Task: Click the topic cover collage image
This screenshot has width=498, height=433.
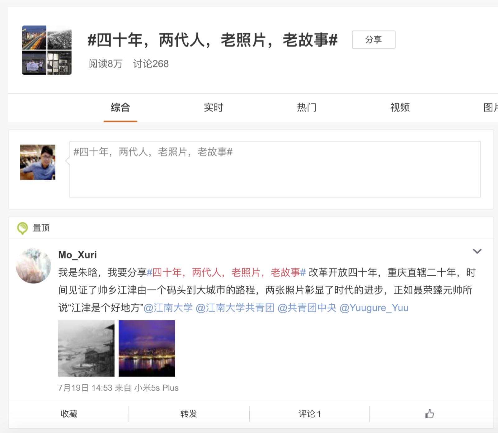Action: [47, 50]
